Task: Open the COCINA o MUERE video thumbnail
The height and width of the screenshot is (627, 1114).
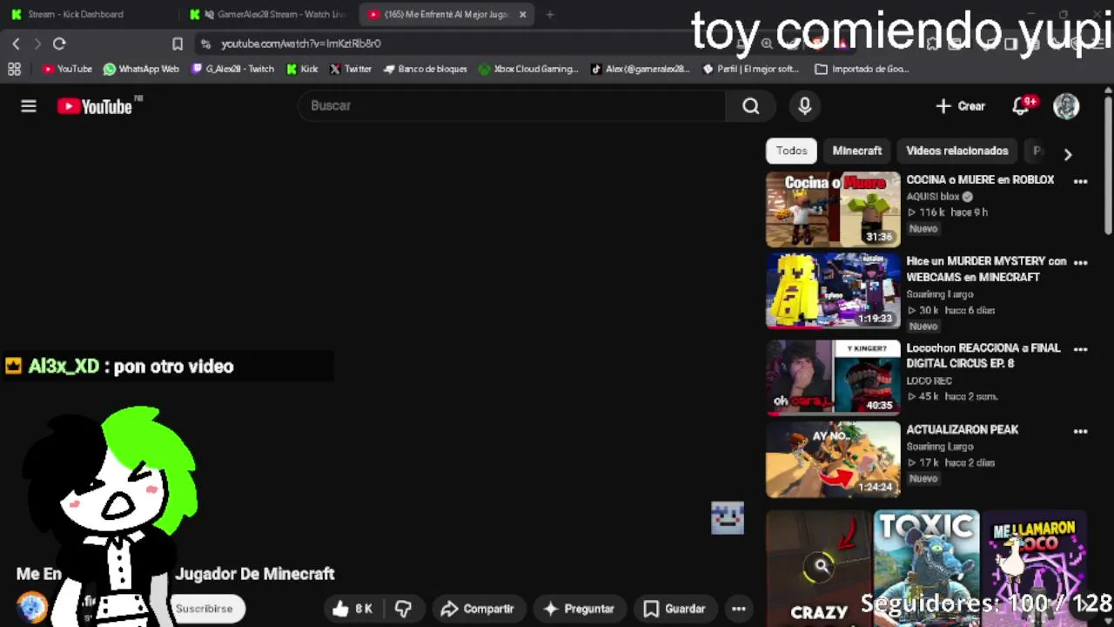Action: click(833, 210)
